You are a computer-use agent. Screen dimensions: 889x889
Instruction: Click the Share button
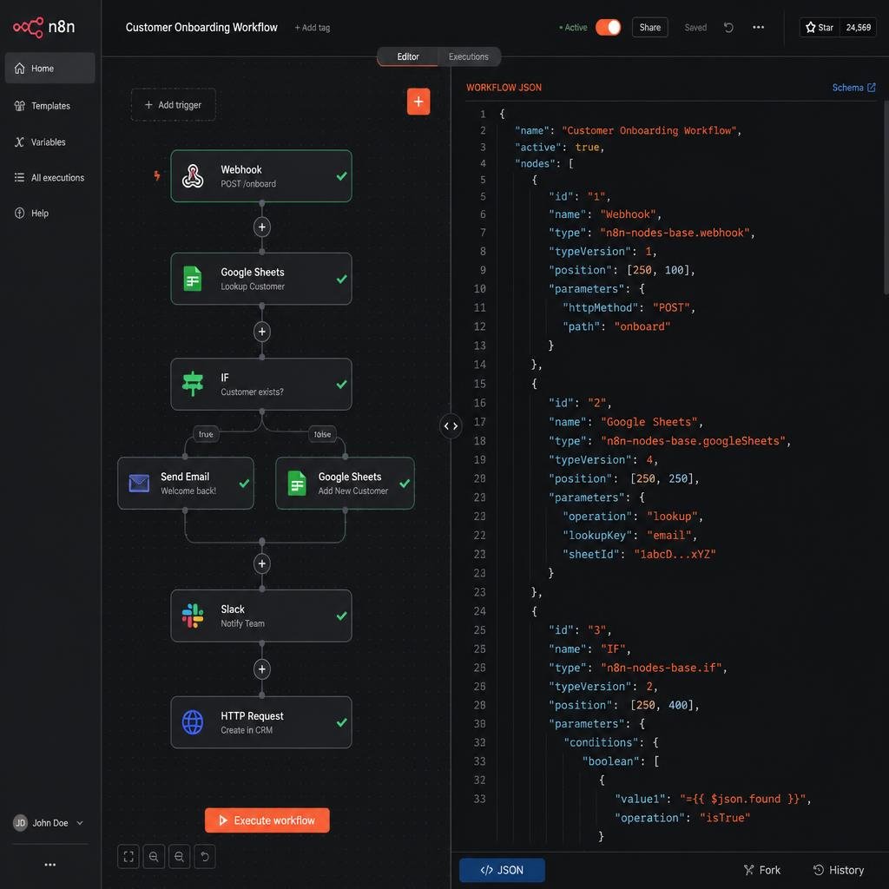(649, 27)
